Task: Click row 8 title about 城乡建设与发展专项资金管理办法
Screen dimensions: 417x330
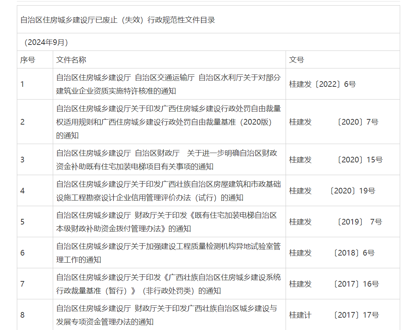Action: pyautogui.click(x=167, y=315)
